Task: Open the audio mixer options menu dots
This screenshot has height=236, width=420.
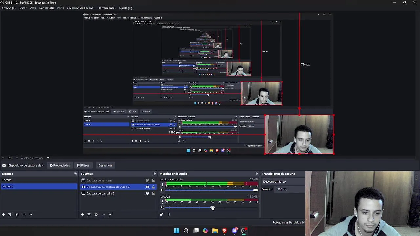Action: point(169,215)
